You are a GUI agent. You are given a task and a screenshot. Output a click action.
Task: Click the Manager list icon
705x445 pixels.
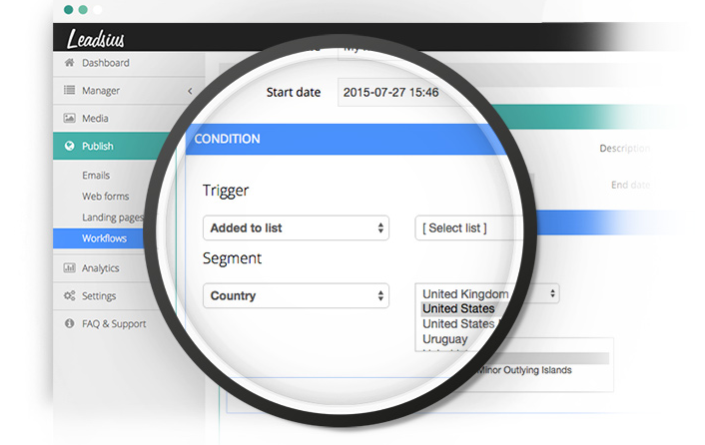69,90
